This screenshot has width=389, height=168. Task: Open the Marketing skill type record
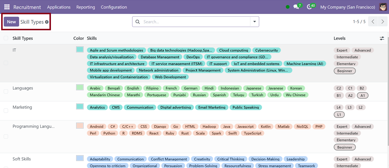coord(22,107)
